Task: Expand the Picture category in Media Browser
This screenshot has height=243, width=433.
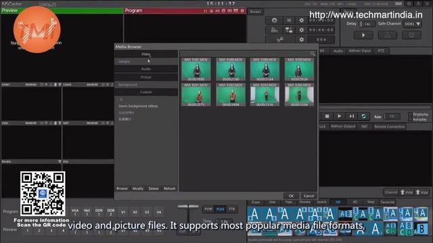Action: 146,77
